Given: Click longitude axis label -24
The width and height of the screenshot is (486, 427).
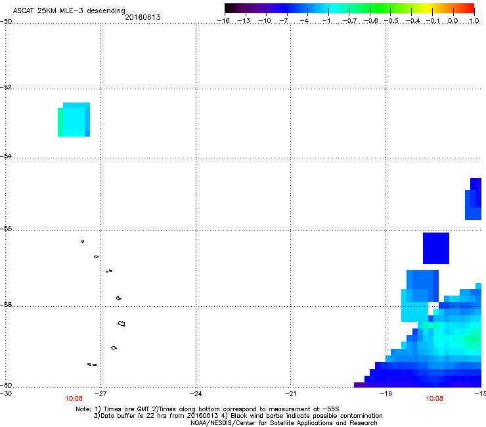Looking at the screenshot, I should pyautogui.click(x=196, y=393).
